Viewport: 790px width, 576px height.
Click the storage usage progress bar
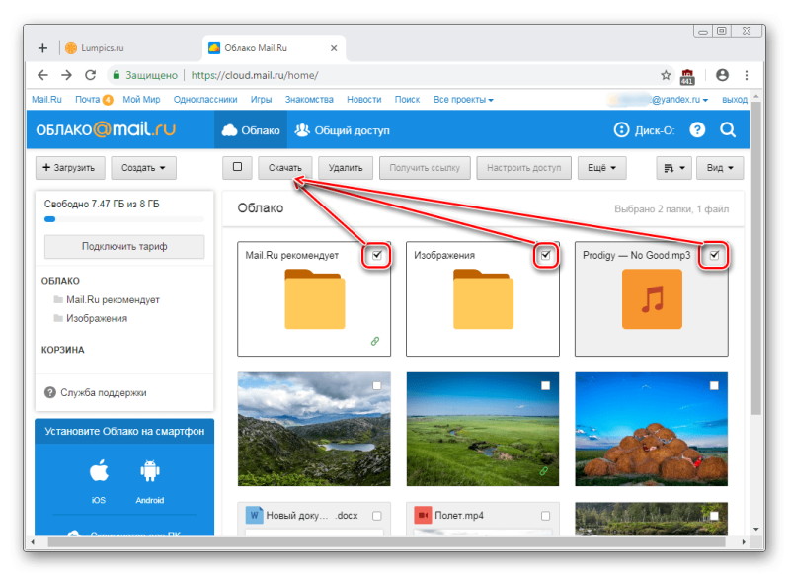(124, 219)
